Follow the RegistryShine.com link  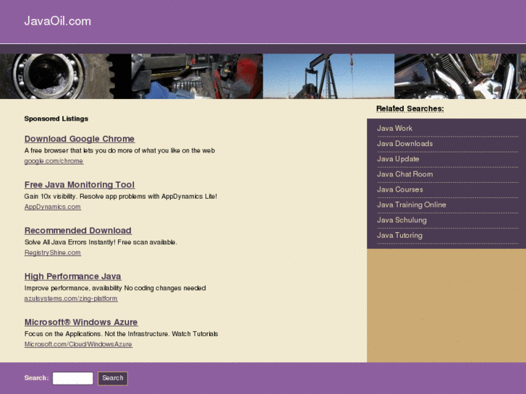pyautogui.click(x=52, y=252)
